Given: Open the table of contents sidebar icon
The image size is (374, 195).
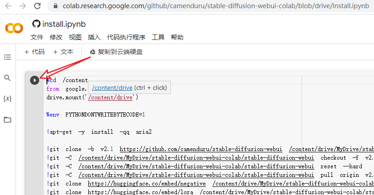Looking at the screenshot, I should pos(7,57).
